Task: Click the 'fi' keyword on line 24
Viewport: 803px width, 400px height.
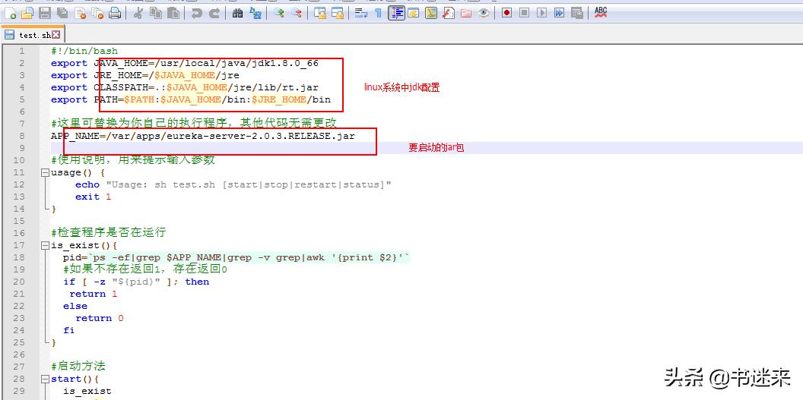Action: [x=69, y=330]
